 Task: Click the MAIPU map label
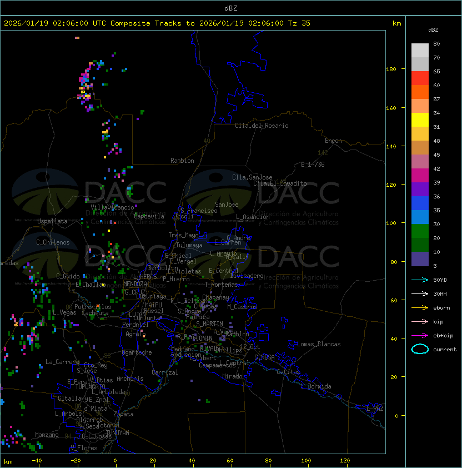click(x=153, y=305)
